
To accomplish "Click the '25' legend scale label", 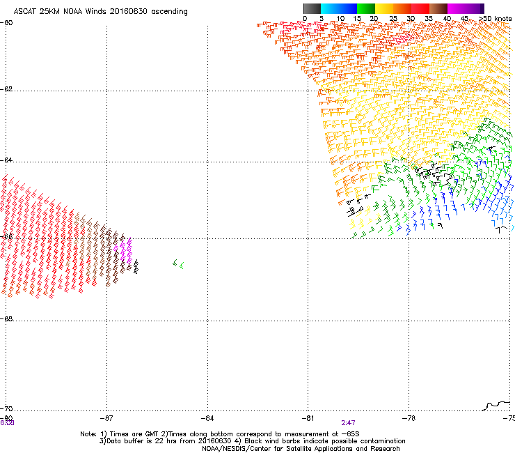I will coord(393,19).
